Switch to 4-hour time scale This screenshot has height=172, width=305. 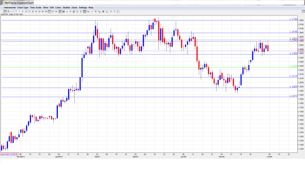tap(43, 12)
